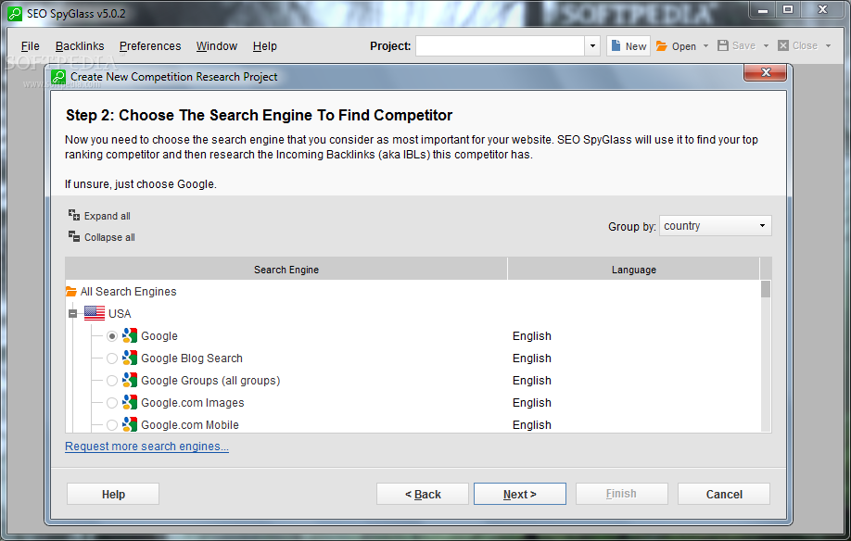Click the Google Blog Search label

point(192,359)
